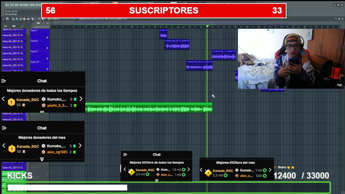
Task: Click alex_zg1361 donor name
Action: coord(57,152)
